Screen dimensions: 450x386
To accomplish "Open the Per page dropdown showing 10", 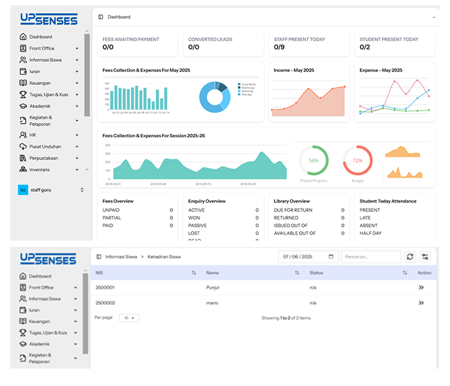I will point(129,318).
